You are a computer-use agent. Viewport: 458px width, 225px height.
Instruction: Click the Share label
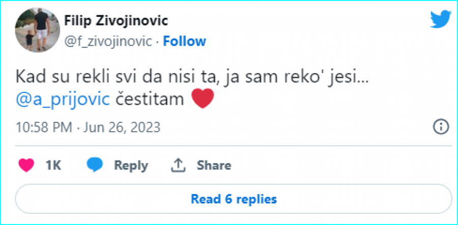click(214, 165)
